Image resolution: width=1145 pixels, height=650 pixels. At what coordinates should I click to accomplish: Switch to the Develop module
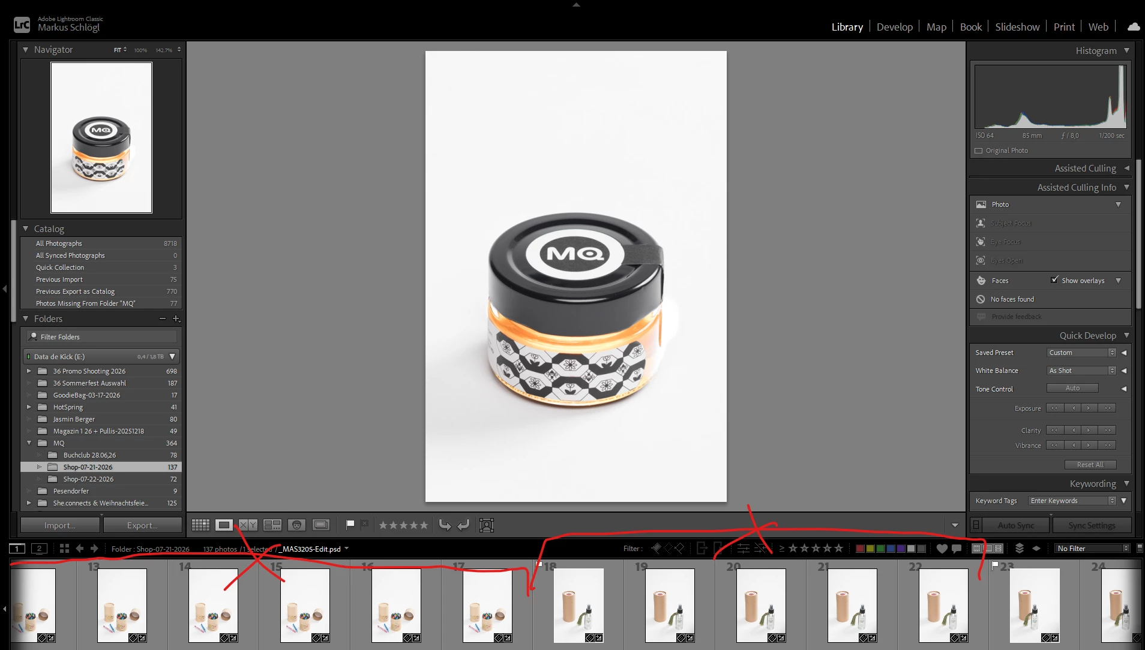click(x=894, y=27)
